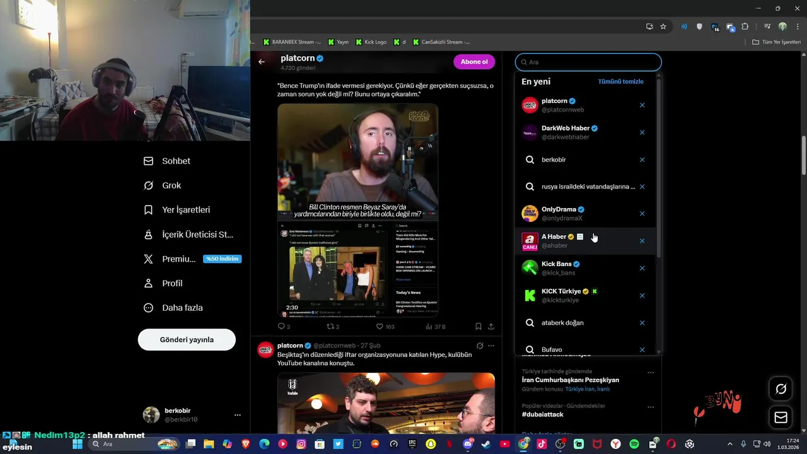Open the Beşiktaş iftar video thumbnail

point(386,404)
